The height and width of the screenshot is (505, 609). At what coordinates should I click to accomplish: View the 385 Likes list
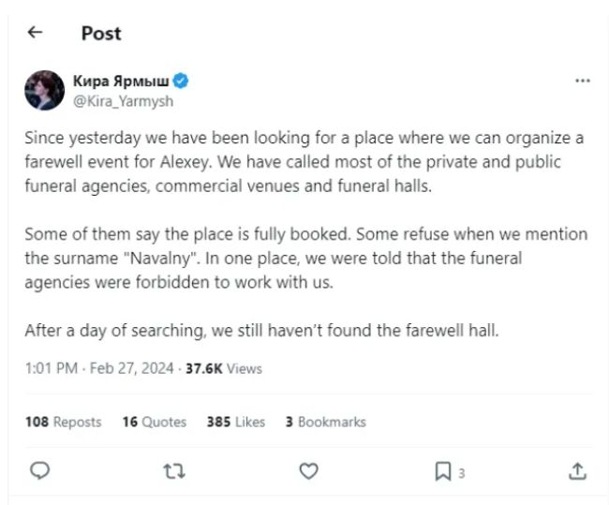tap(236, 422)
